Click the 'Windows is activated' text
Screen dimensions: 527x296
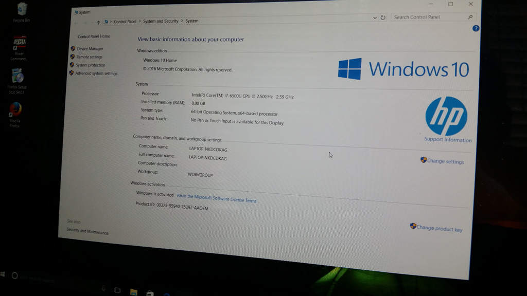[x=155, y=194]
